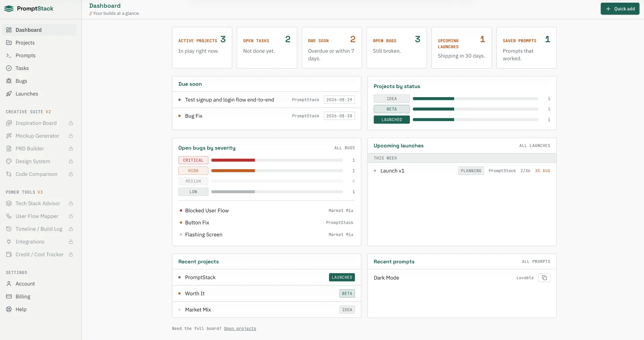Click the Active Projects stat card
This screenshot has width=644, height=340.
point(202,48)
